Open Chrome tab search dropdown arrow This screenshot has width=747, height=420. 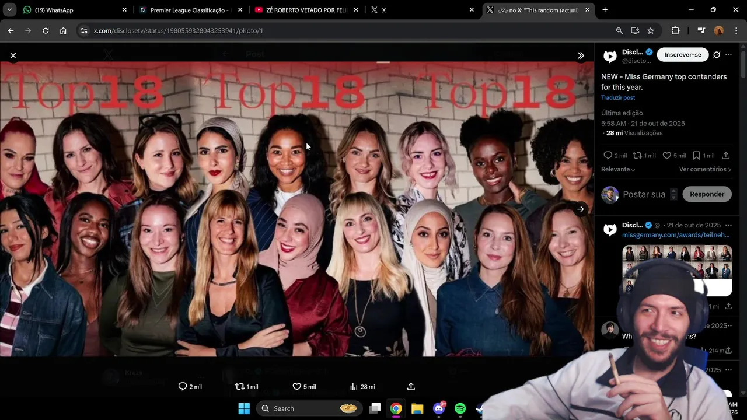[9, 10]
